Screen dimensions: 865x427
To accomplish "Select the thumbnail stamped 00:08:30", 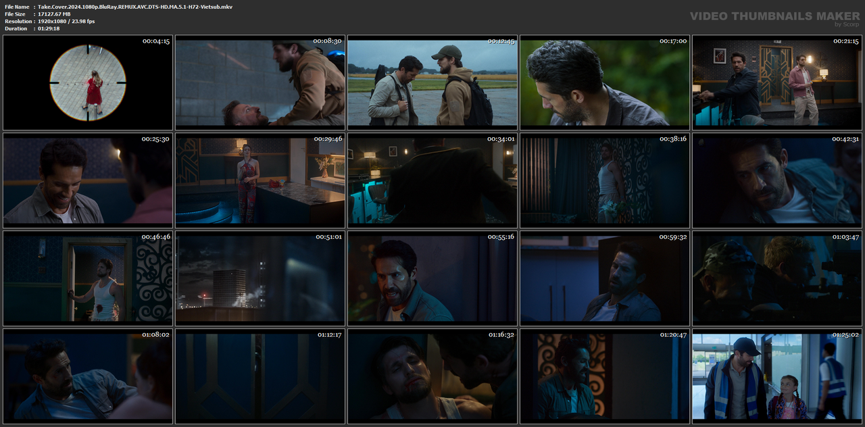I will (260, 82).
